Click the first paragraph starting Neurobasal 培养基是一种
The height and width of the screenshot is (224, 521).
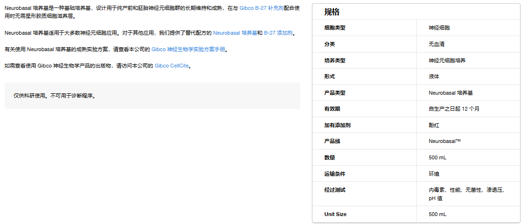(152, 12)
